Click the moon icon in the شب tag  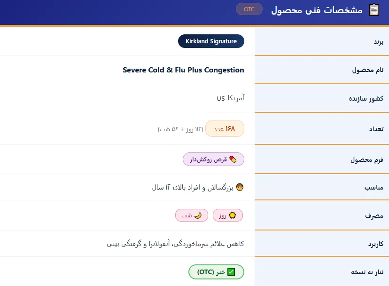click(x=198, y=215)
